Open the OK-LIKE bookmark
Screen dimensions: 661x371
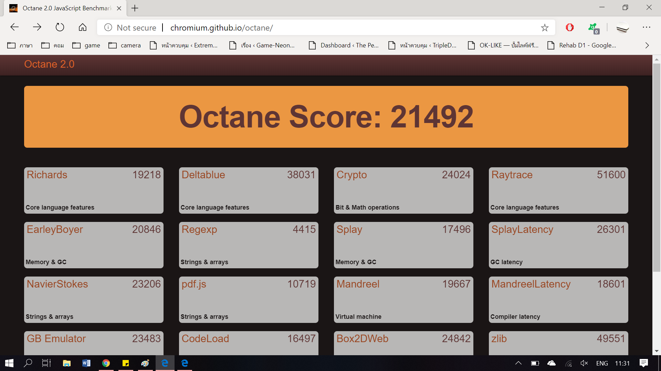(503, 45)
